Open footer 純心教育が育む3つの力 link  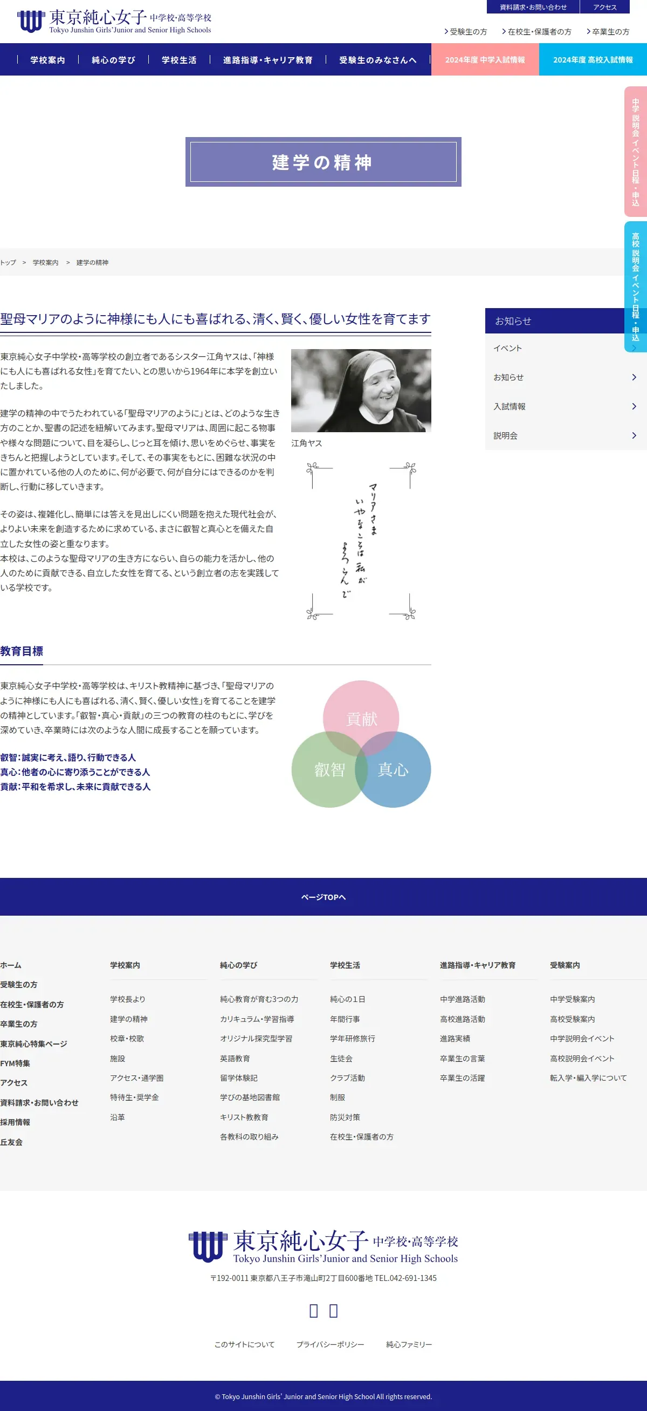coord(259,999)
